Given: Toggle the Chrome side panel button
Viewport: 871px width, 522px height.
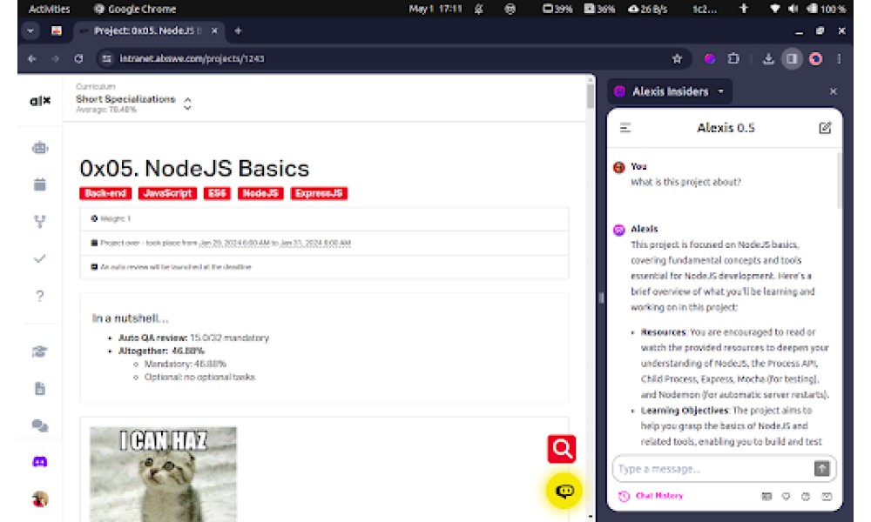Looking at the screenshot, I should [x=792, y=59].
